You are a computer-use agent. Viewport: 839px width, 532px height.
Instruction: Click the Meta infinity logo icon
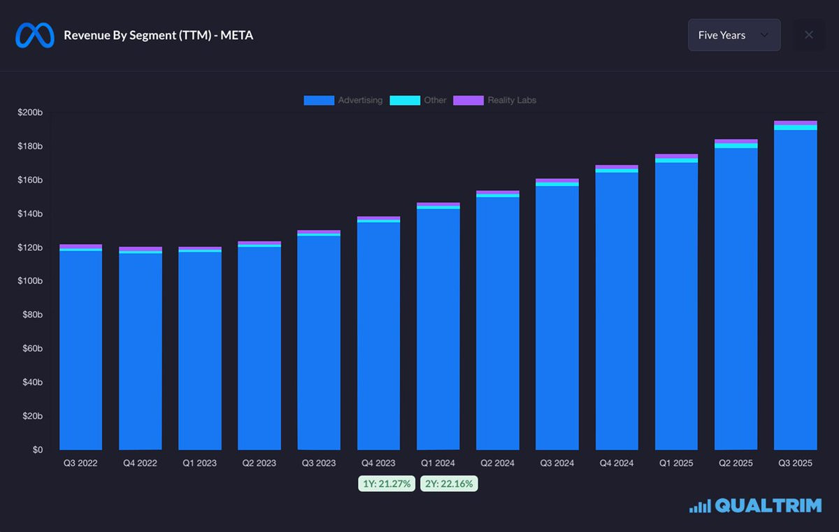35,35
